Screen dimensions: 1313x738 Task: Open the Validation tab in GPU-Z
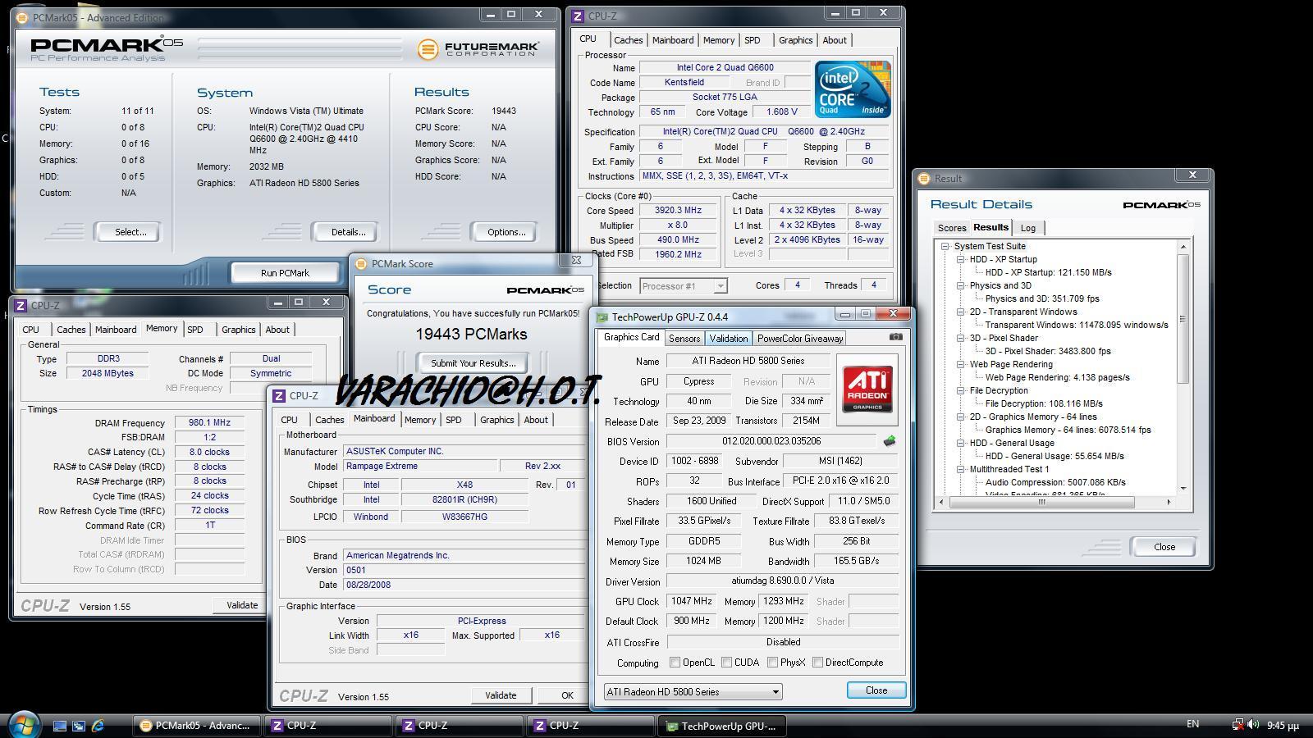[x=728, y=338]
